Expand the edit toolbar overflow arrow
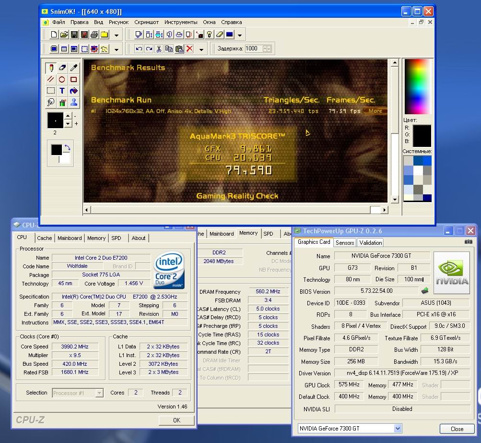Image resolution: width=481 pixels, height=443 pixels. (x=201, y=49)
